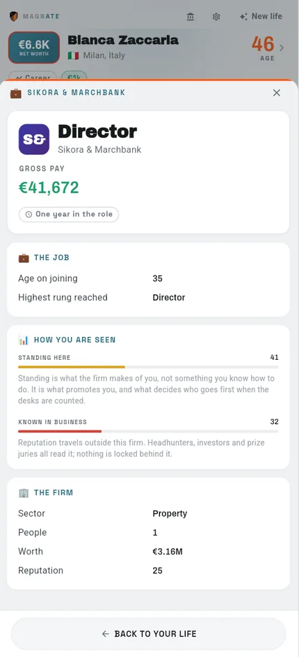Click the One year in the role chip
The image size is (299, 657).
[x=69, y=215]
